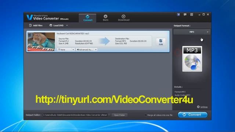Image resolution: width=235 pixels, height=132 pixels.
Task: Click the register/menu icon in title bar
Action: pos(192,15)
